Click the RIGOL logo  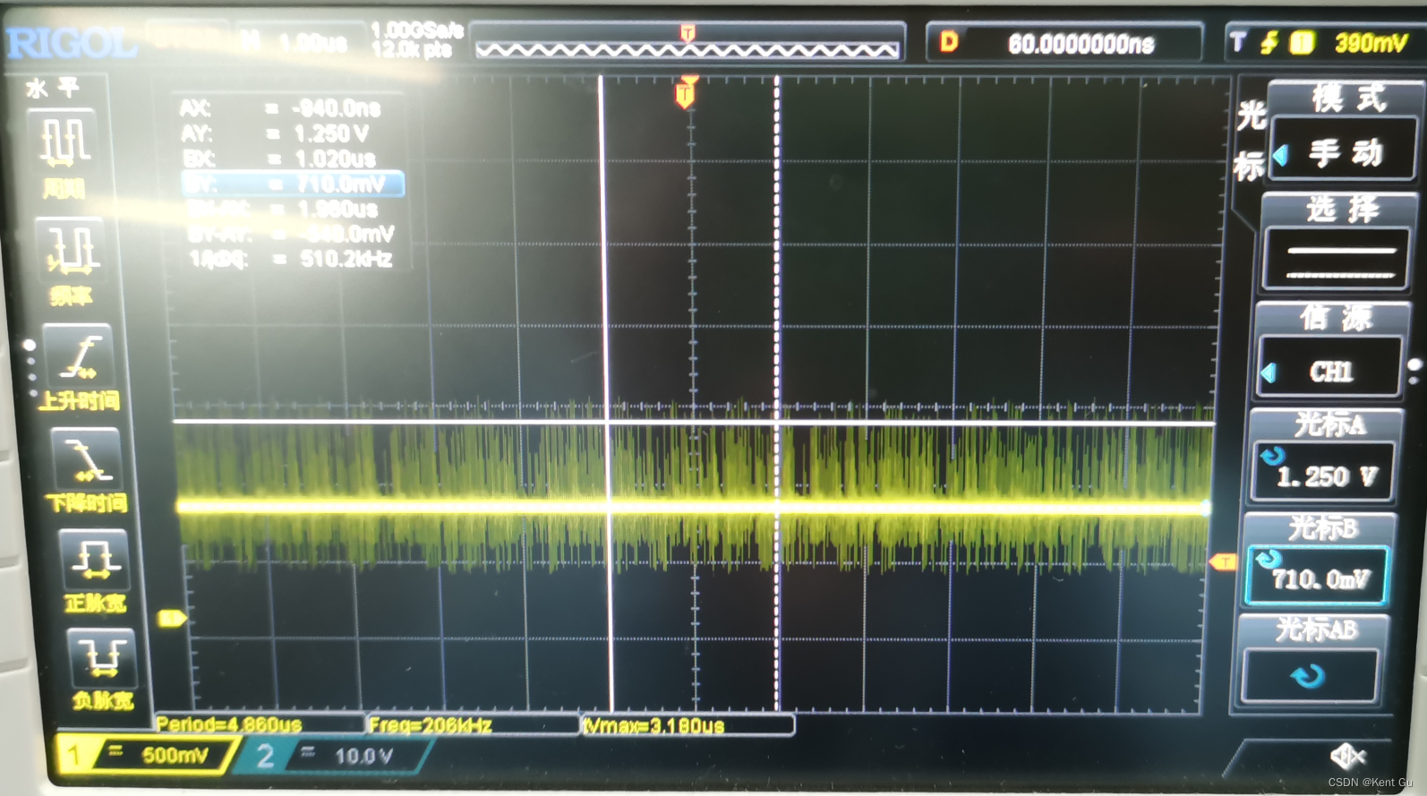coord(72,42)
